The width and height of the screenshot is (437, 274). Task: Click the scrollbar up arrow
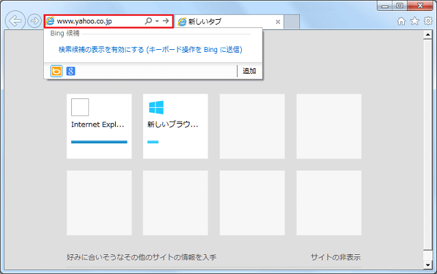pyautogui.click(x=427, y=35)
